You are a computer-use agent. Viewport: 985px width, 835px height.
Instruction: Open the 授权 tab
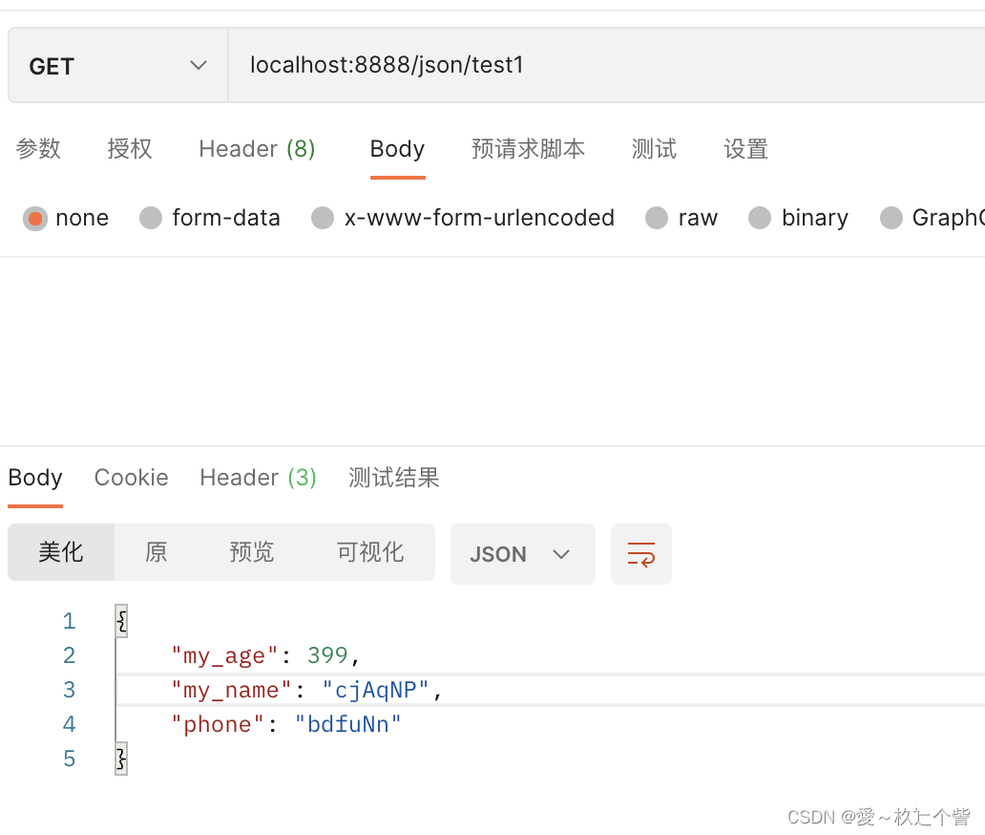click(x=130, y=149)
